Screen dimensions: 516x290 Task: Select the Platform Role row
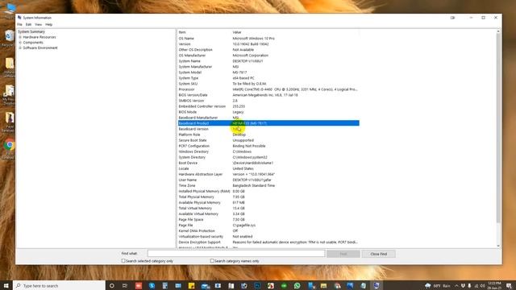coord(268,135)
